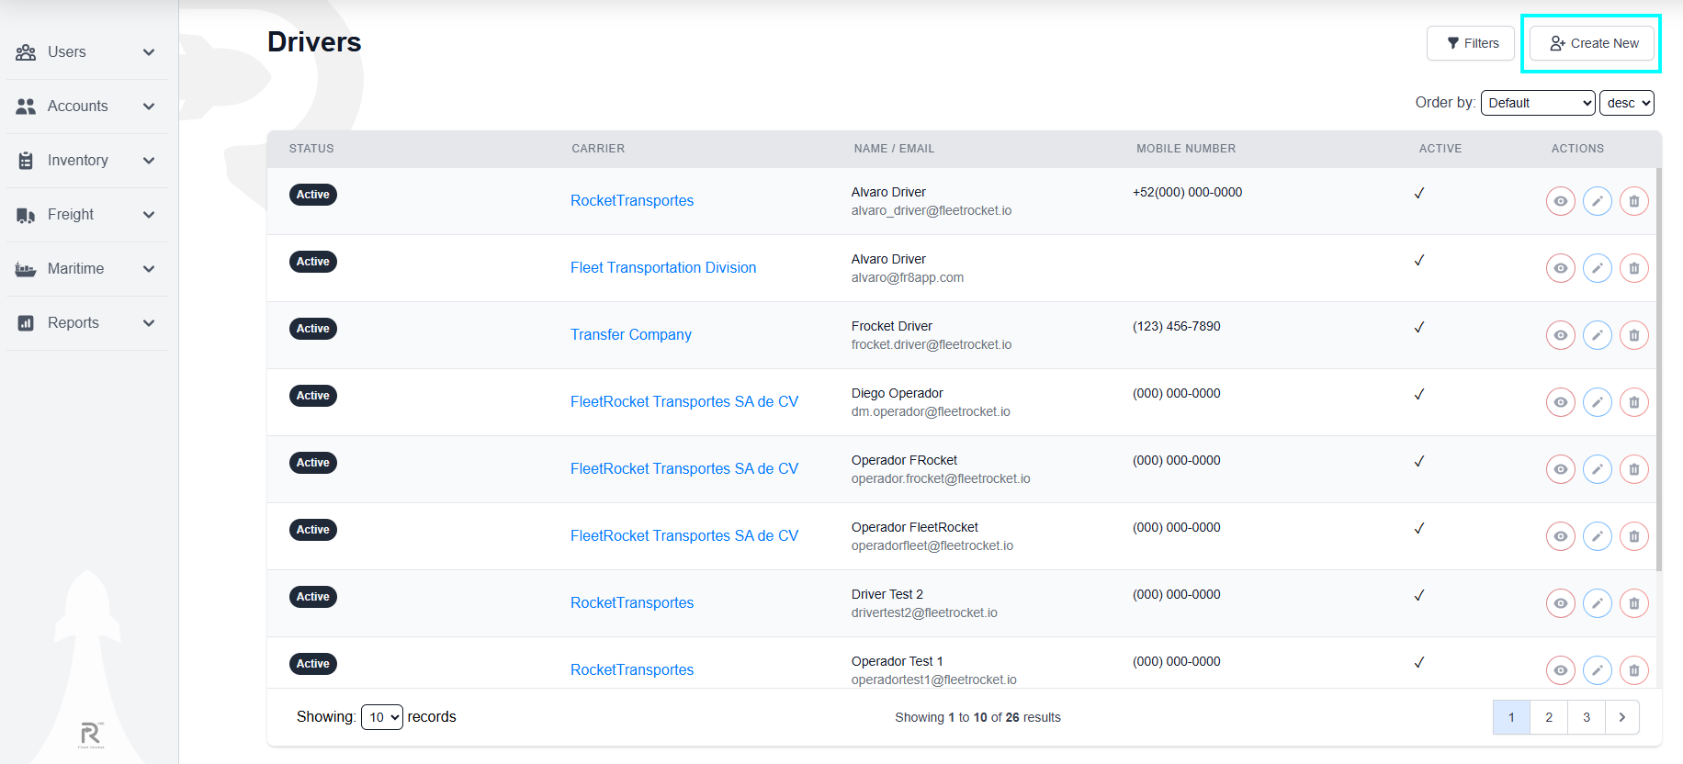This screenshot has width=1683, height=764.
Task: Delete the Driver Test 2 record
Action: pyautogui.click(x=1633, y=603)
